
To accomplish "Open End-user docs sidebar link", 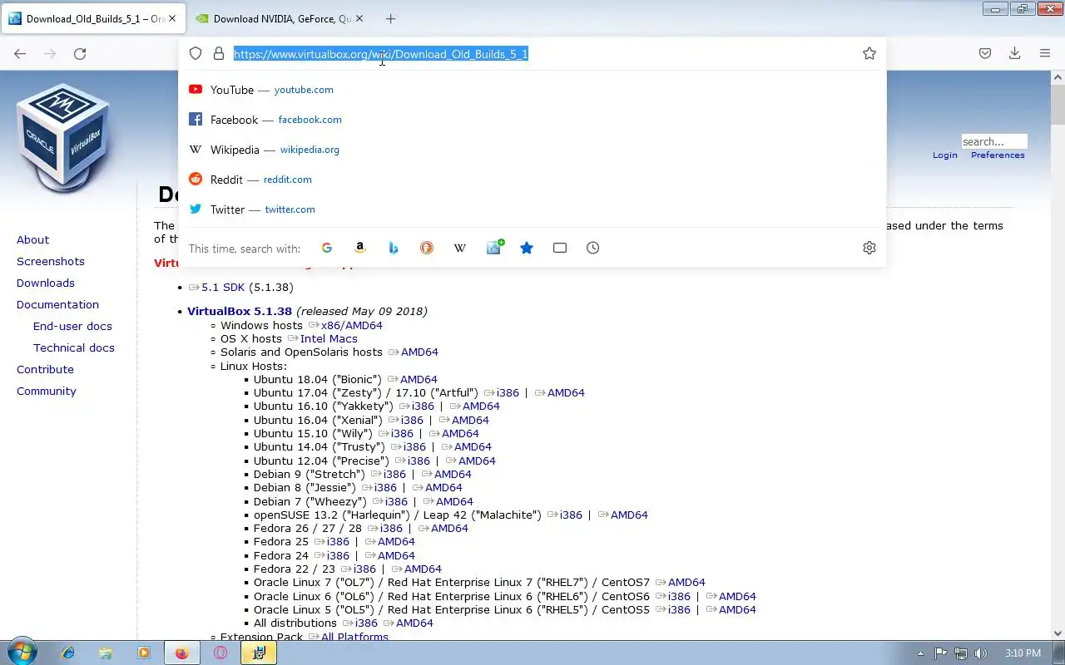I will [72, 326].
